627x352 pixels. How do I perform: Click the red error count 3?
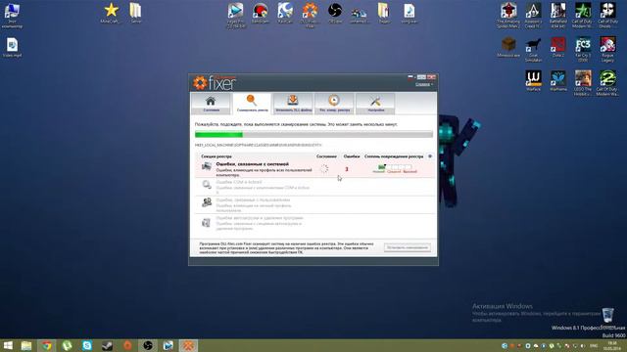click(x=347, y=169)
